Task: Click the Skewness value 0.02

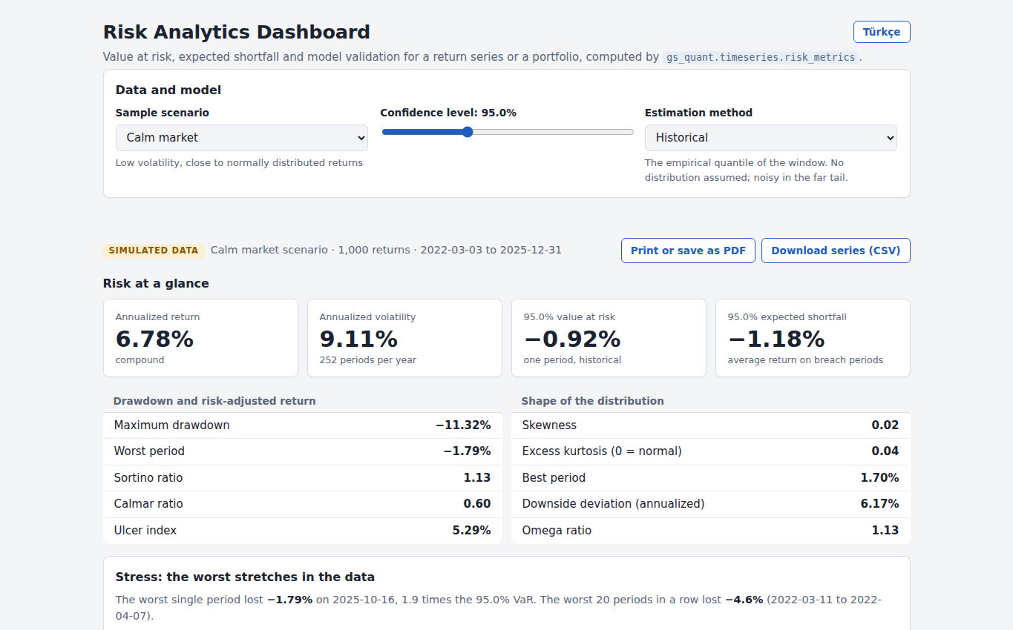Action: coord(885,425)
